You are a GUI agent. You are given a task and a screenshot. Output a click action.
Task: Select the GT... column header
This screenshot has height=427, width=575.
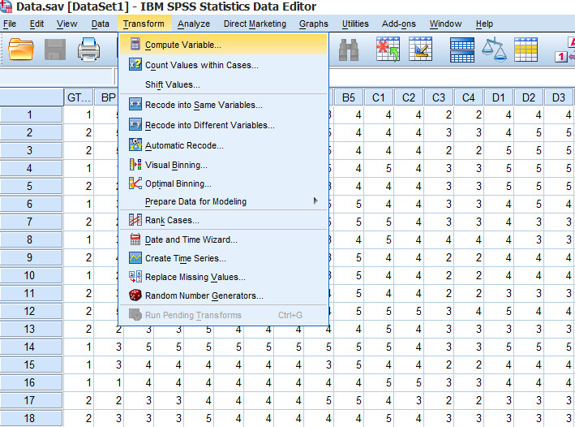point(79,97)
